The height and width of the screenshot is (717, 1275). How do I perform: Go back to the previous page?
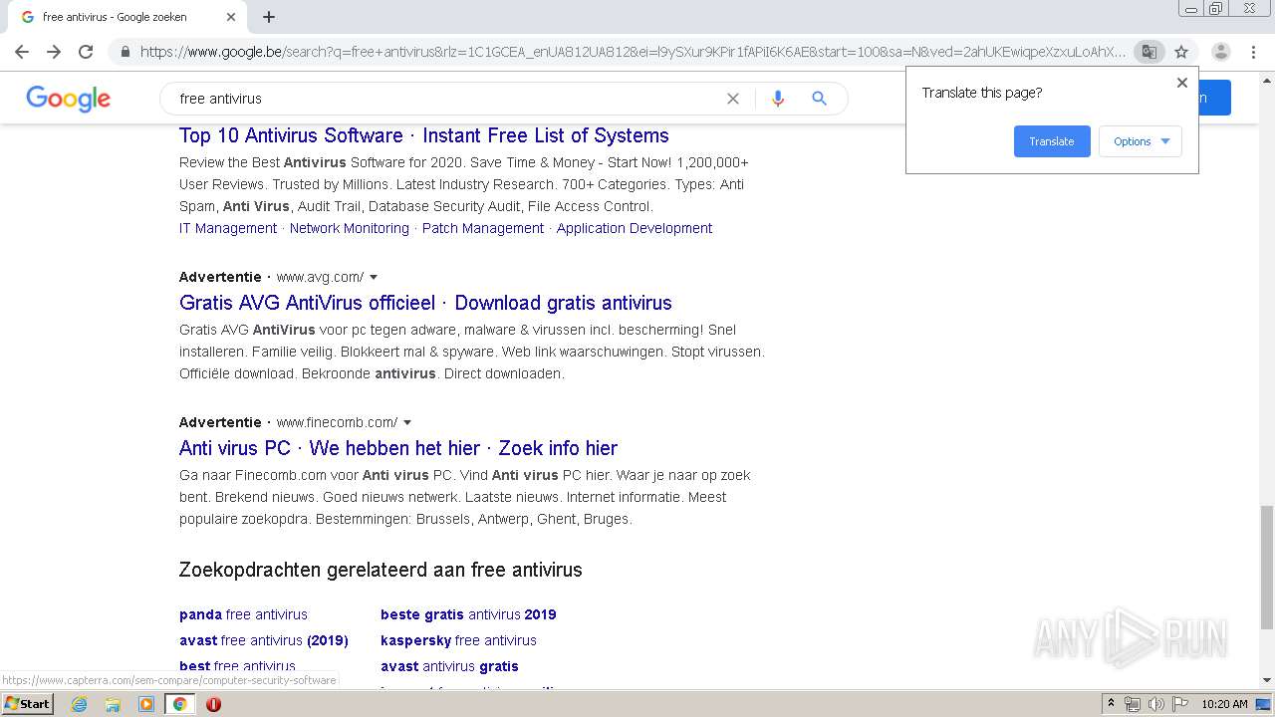[22, 52]
